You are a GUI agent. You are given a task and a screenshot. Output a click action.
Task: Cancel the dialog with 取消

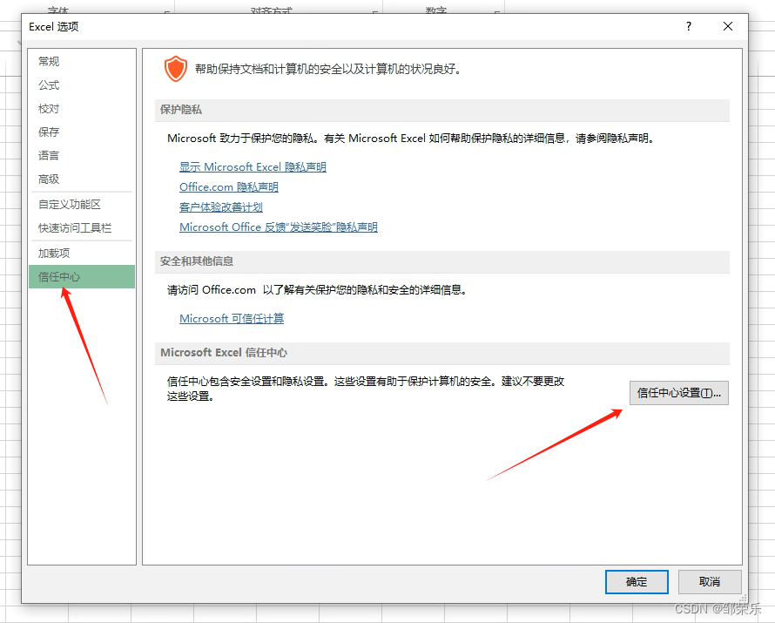tap(710, 582)
